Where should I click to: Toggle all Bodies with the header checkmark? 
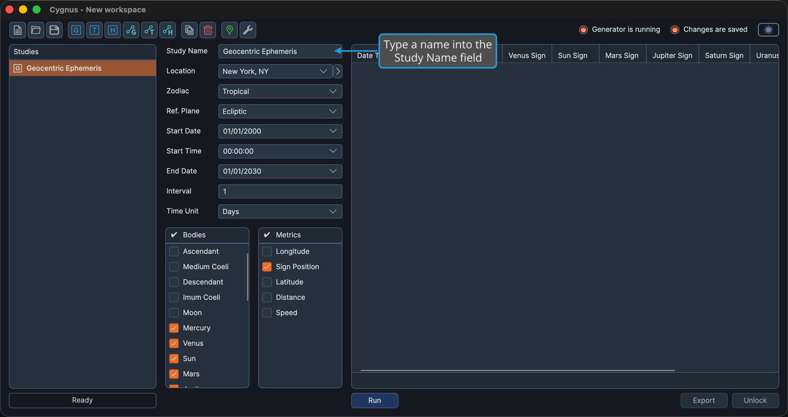174,235
